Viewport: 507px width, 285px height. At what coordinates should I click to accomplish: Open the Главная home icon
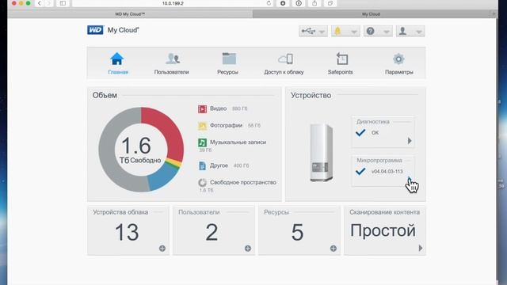click(116, 59)
